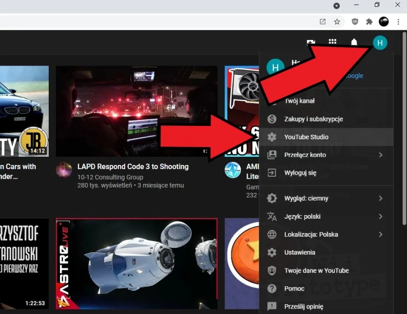Viewport: 407px width, 314px height.
Task: Expand the Lokalizacja: Polska submenu chevron
Action: (x=380, y=235)
